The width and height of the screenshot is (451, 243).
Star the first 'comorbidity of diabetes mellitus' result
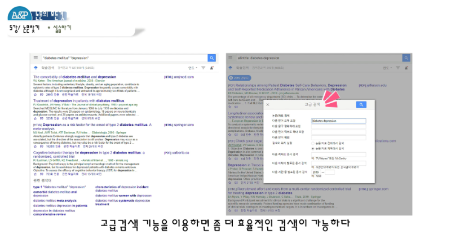[x=35, y=94]
